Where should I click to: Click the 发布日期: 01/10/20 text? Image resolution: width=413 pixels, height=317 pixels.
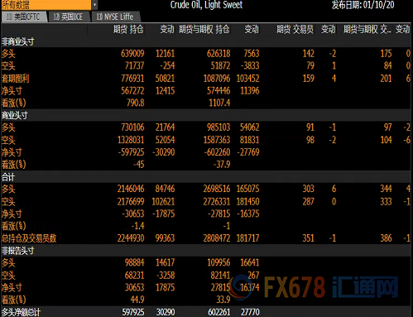tap(363, 5)
